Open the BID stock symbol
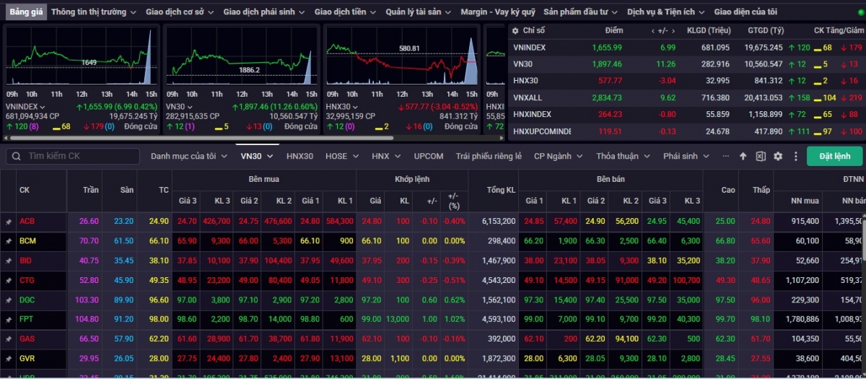 [27, 261]
